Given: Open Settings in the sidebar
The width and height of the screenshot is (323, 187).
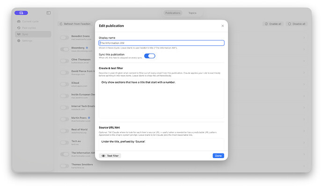Looking at the screenshot, I should [x=33, y=41].
